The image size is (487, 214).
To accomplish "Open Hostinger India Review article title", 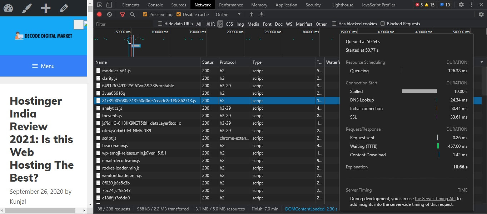I will click(42, 139).
